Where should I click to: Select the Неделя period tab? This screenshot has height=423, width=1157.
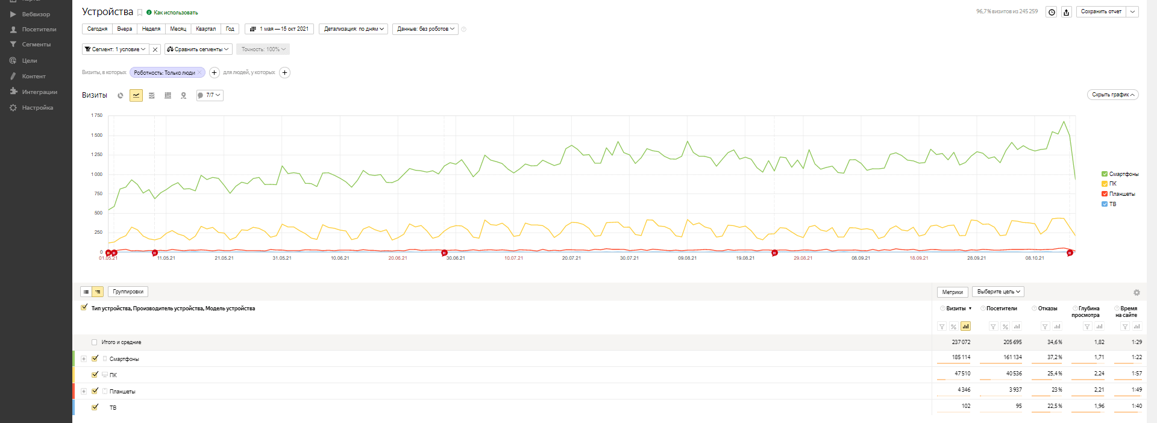pos(151,29)
